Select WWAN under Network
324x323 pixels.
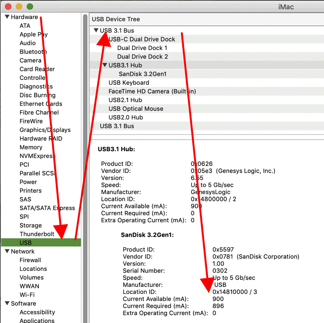point(29,286)
